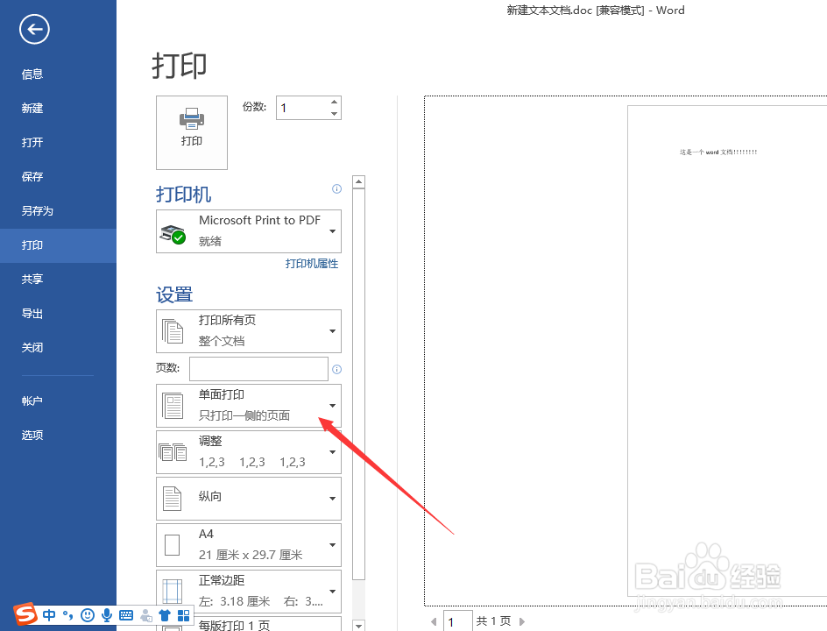The width and height of the screenshot is (827, 631).
Task: Click the Microsoft Print to PDF printer icon
Action: (x=173, y=234)
